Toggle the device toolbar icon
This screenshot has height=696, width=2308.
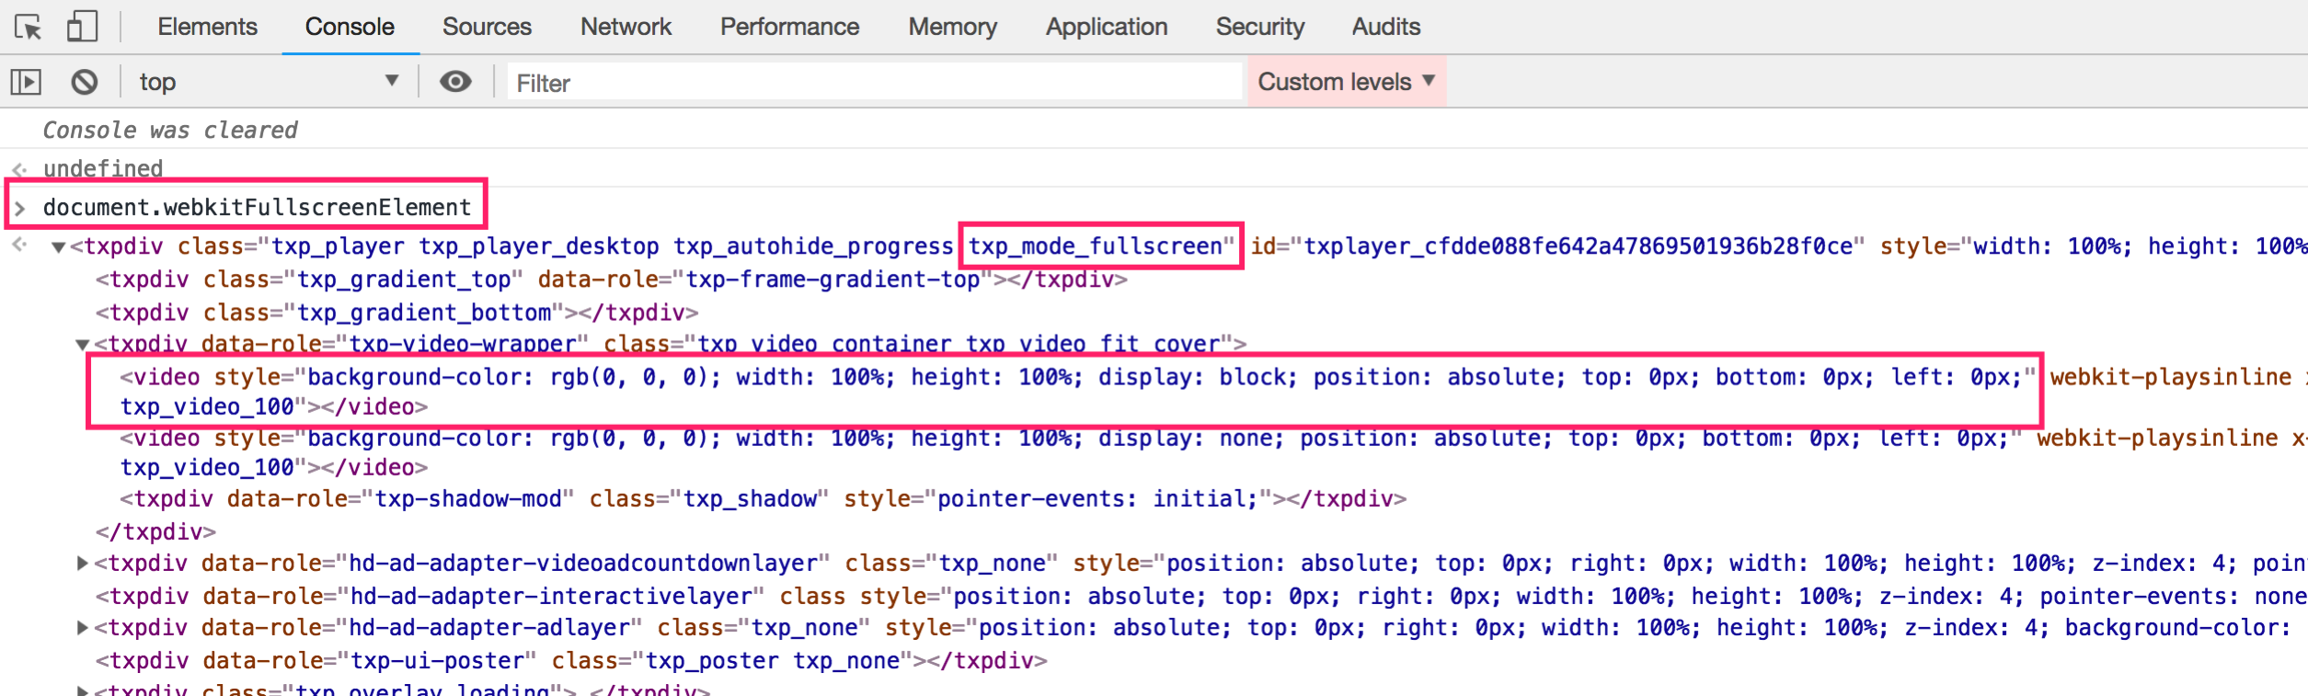click(82, 26)
